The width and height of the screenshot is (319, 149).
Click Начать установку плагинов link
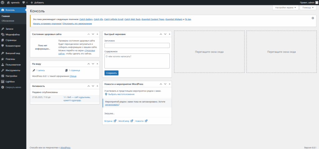click(47, 24)
